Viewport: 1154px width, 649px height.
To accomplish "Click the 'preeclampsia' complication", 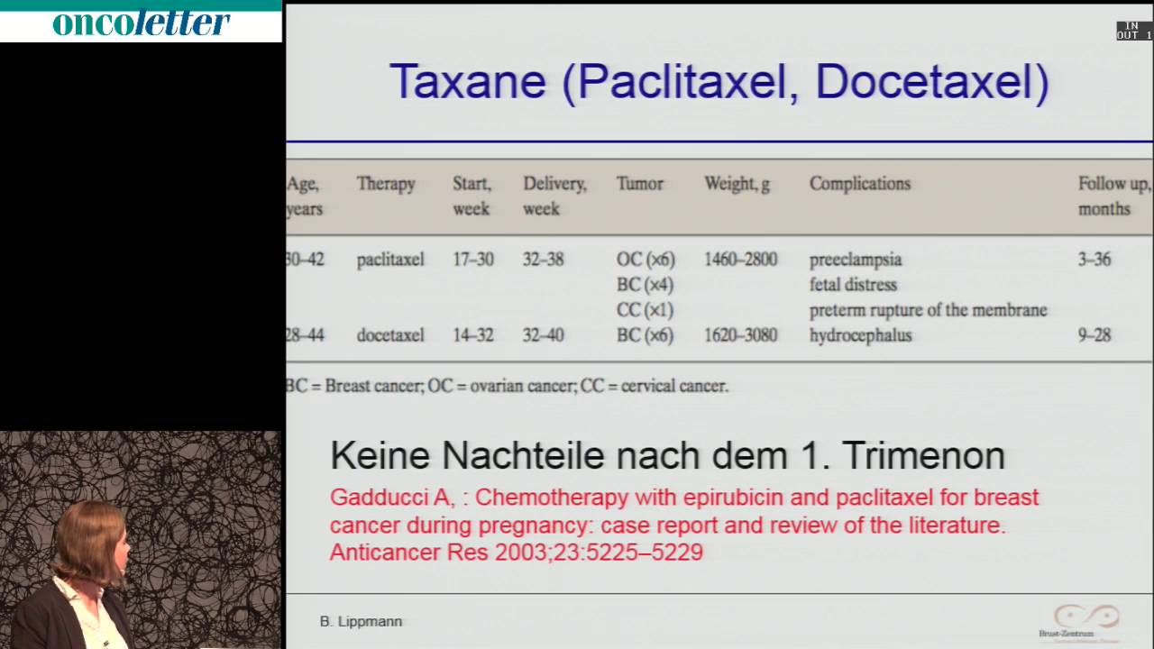I will click(x=856, y=260).
